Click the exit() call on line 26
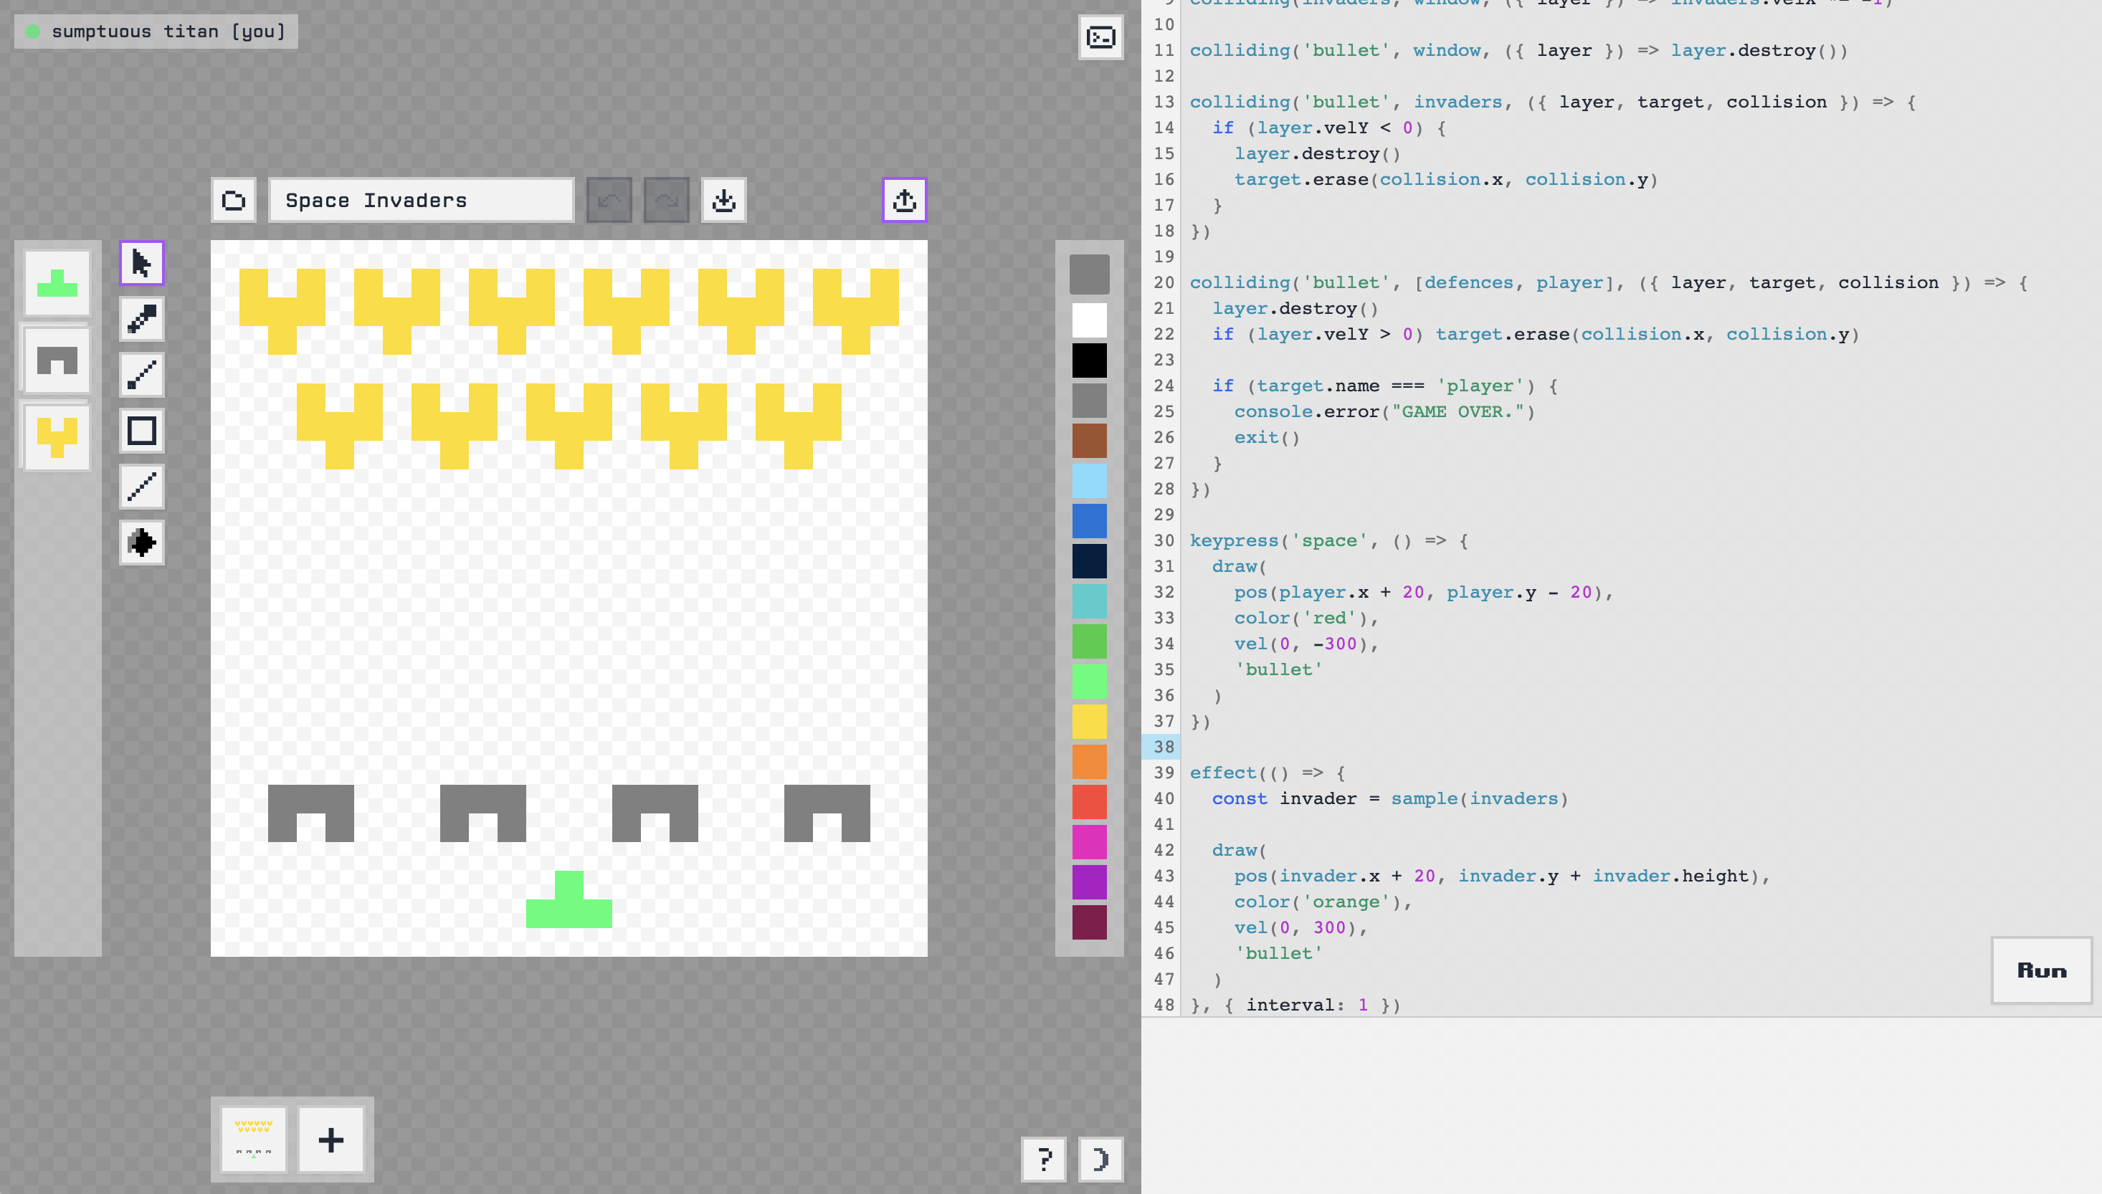The width and height of the screenshot is (2102, 1194). point(1267,438)
